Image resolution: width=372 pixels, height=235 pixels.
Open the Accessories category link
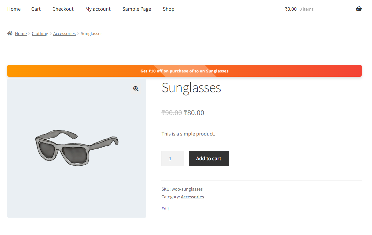coord(192,197)
